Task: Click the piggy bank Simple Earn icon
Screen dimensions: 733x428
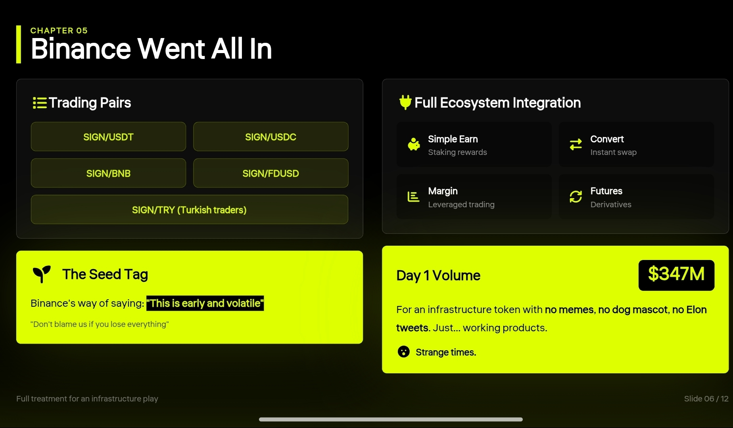Action: 414,144
